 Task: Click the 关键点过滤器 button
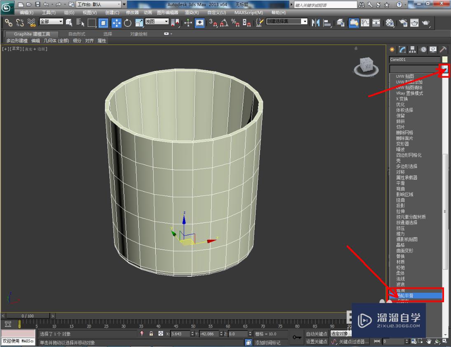tap(353, 342)
